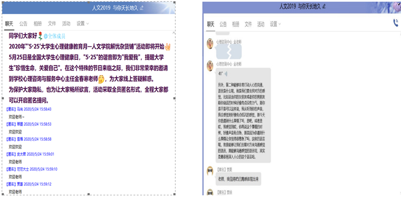The height and width of the screenshot is (197, 401).
Task: Select the 活动 tab in right window
Action: click(261, 24)
